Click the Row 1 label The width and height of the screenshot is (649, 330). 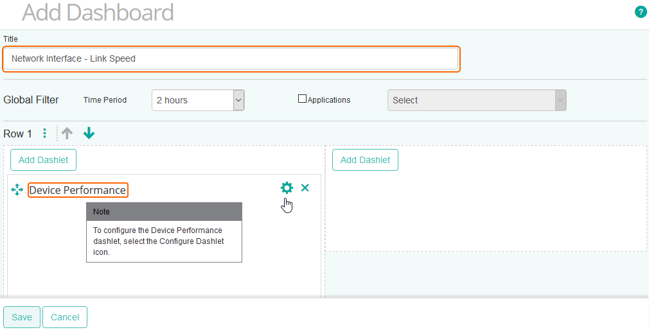[x=18, y=134]
